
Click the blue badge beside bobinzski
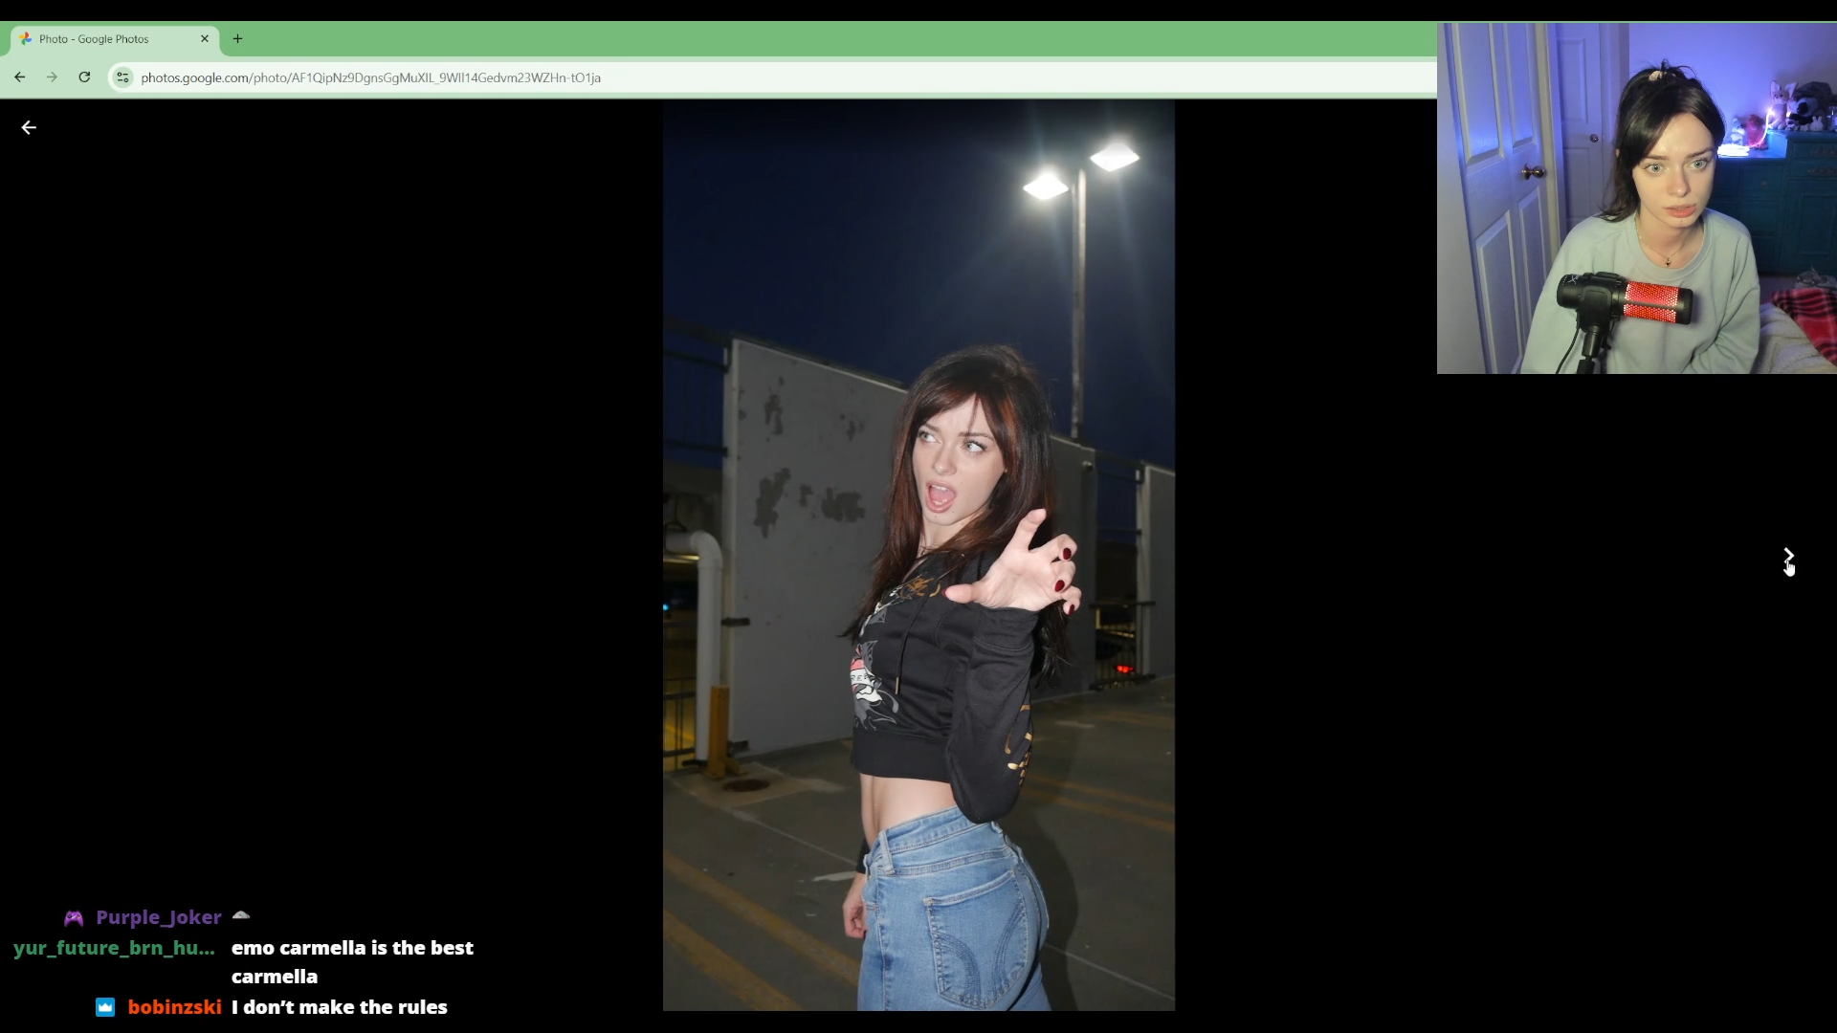[105, 1007]
